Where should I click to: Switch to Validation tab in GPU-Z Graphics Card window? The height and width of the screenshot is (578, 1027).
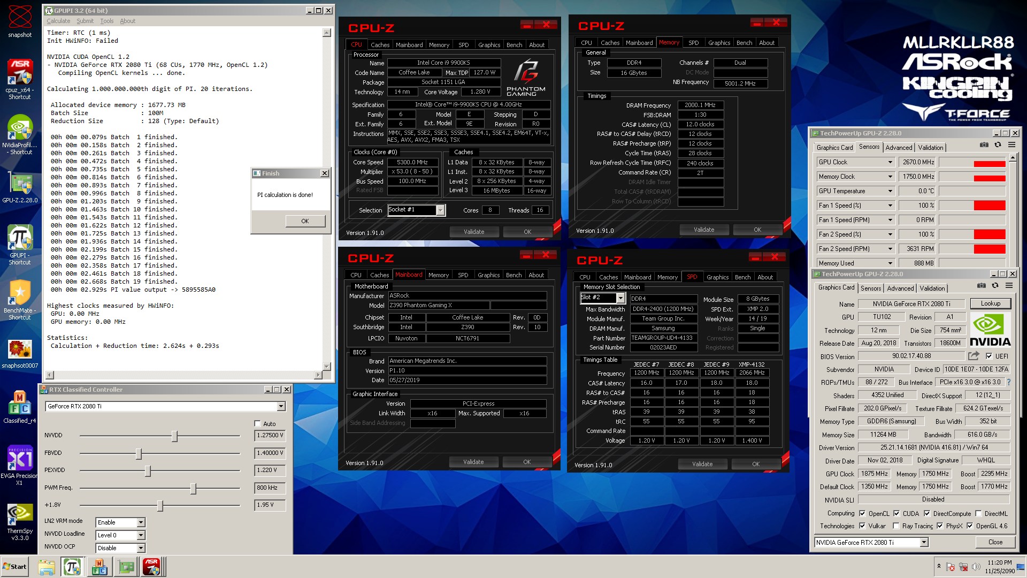(x=932, y=288)
